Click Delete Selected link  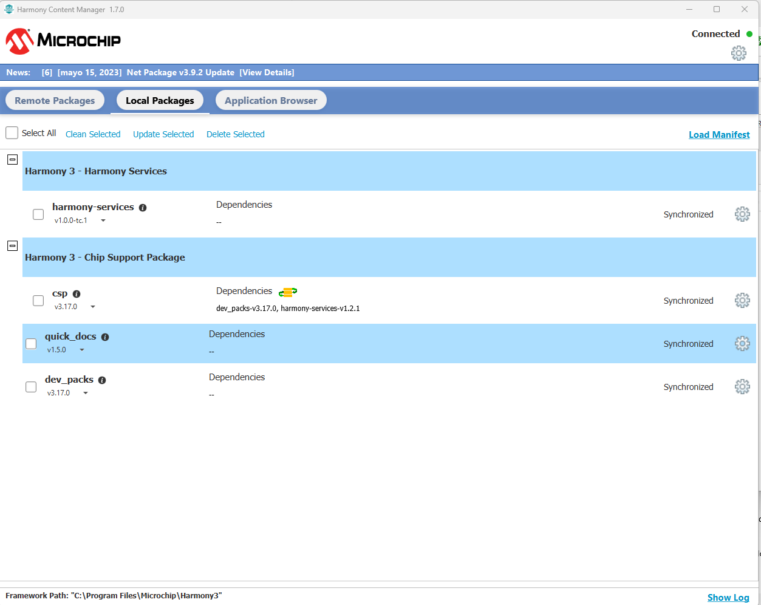236,134
